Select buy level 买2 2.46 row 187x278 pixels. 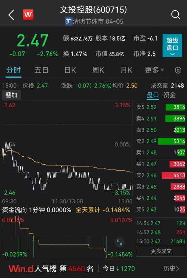pyautogui.click(x=161, y=175)
